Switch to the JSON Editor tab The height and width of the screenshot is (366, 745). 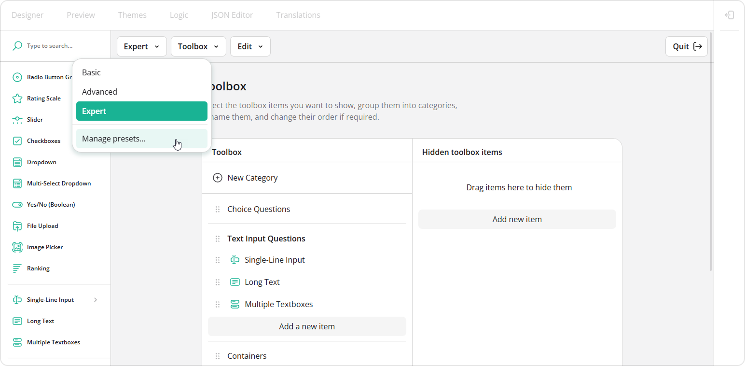[x=232, y=15]
